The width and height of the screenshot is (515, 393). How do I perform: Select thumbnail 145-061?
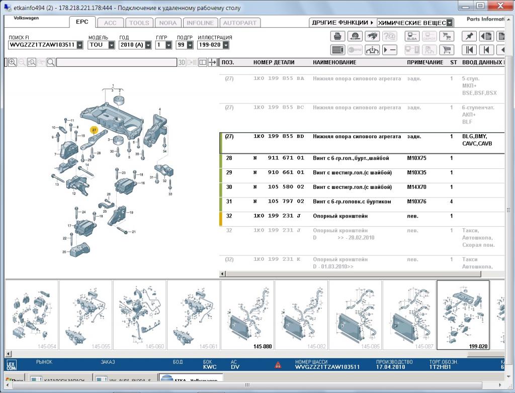point(194,315)
